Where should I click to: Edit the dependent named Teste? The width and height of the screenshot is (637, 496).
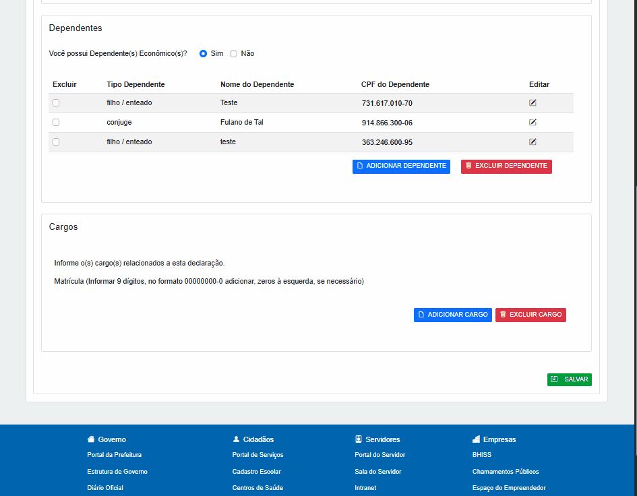pos(533,103)
